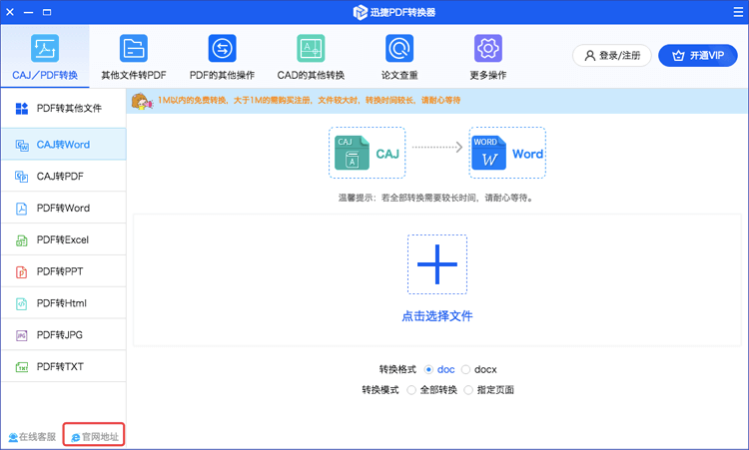Click the 更多操作 gear icon

point(488,48)
